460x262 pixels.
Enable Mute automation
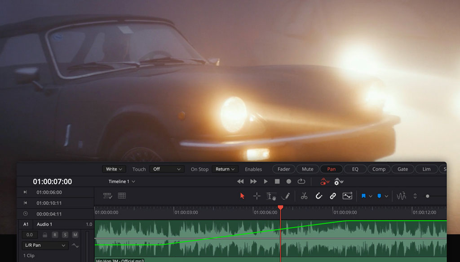(x=307, y=169)
